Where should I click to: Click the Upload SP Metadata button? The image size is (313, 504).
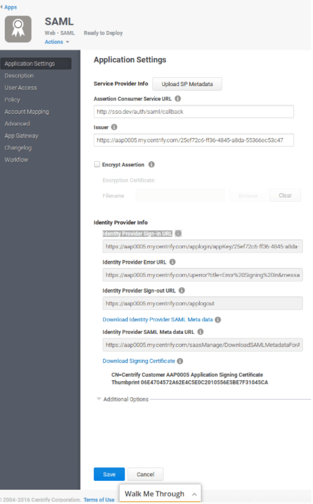point(187,84)
